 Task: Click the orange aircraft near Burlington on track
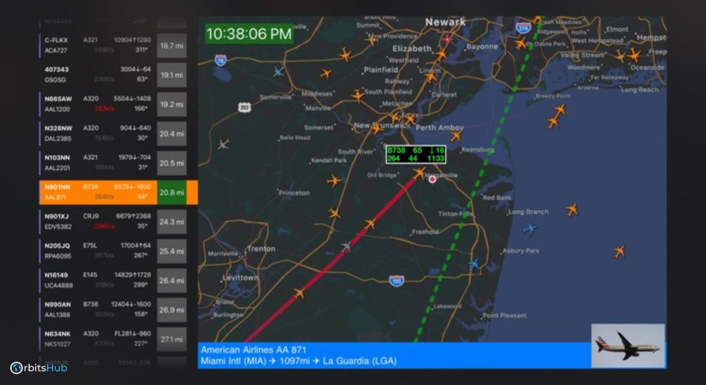299,294
